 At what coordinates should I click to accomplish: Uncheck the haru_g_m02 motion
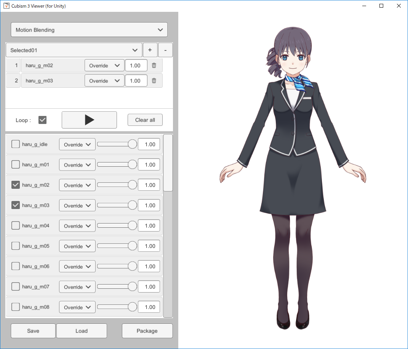tap(16, 185)
